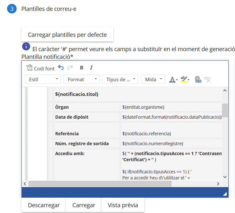Click the editor resize handle corner
235x213 pixels.
(225, 194)
